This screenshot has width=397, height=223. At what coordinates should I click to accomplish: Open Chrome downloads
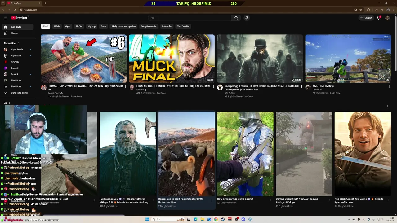click(377, 10)
